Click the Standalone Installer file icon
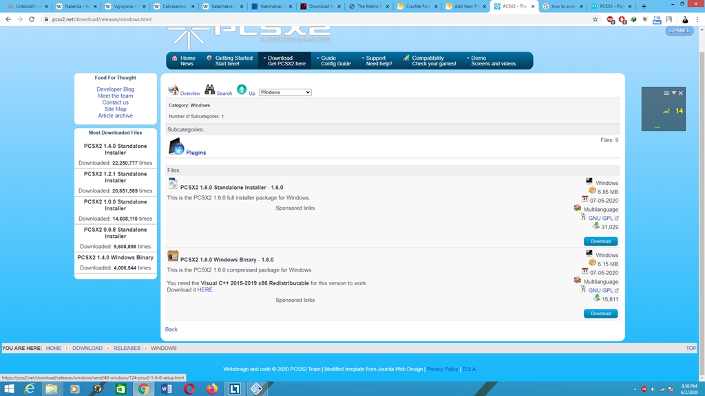 (x=173, y=183)
